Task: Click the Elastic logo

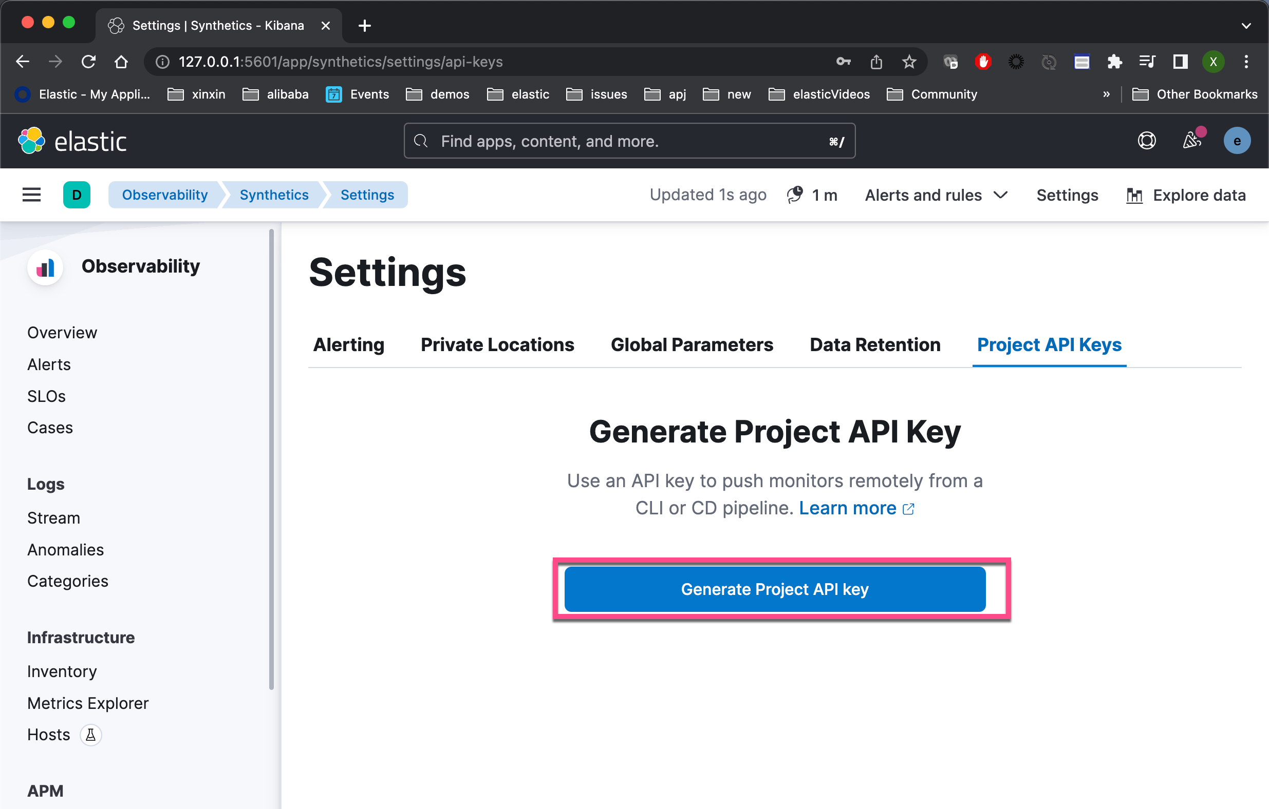Action: click(x=72, y=141)
